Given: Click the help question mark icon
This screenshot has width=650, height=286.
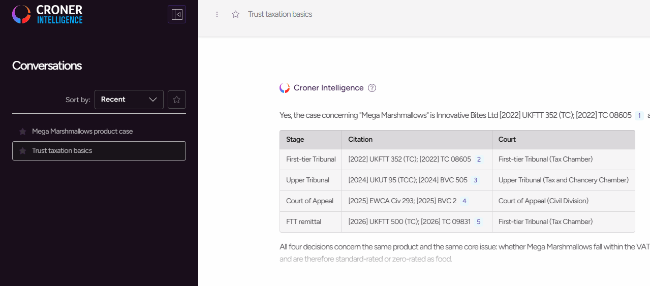Looking at the screenshot, I should [372, 88].
